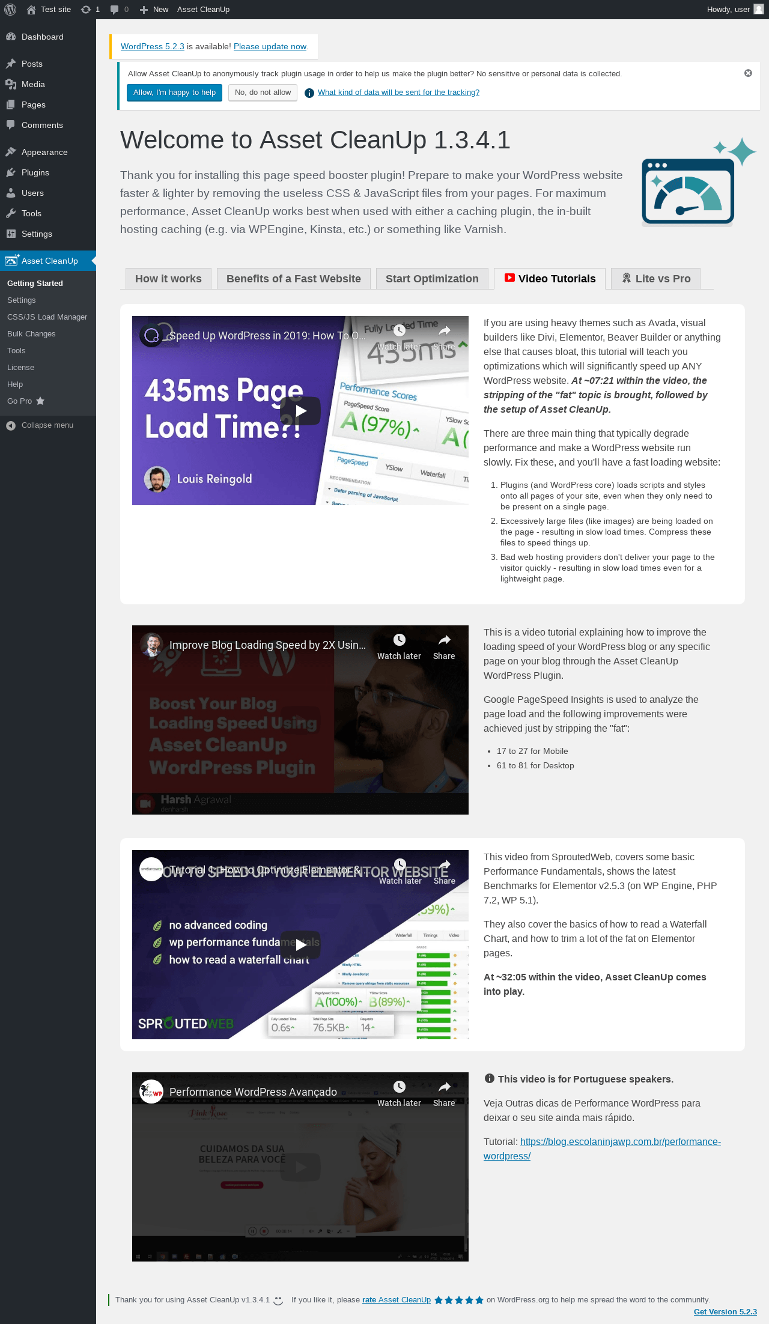Click SproutedWeb channel avatar on video
The width and height of the screenshot is (769, 1324).
coord(151,869)
